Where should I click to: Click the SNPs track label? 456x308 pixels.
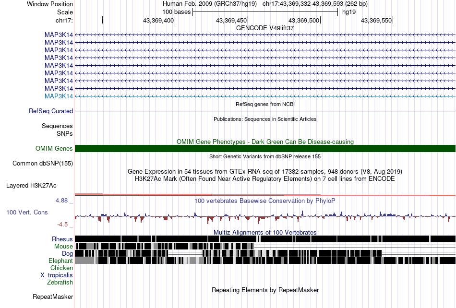pos(65,133)
